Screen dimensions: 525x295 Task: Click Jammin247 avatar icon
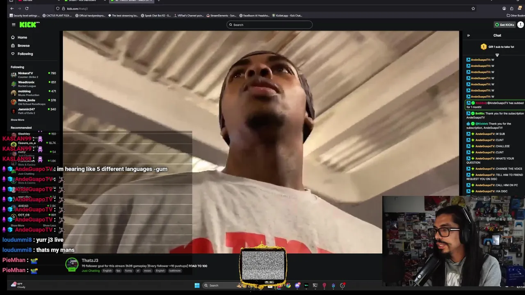tap(14, 111)
